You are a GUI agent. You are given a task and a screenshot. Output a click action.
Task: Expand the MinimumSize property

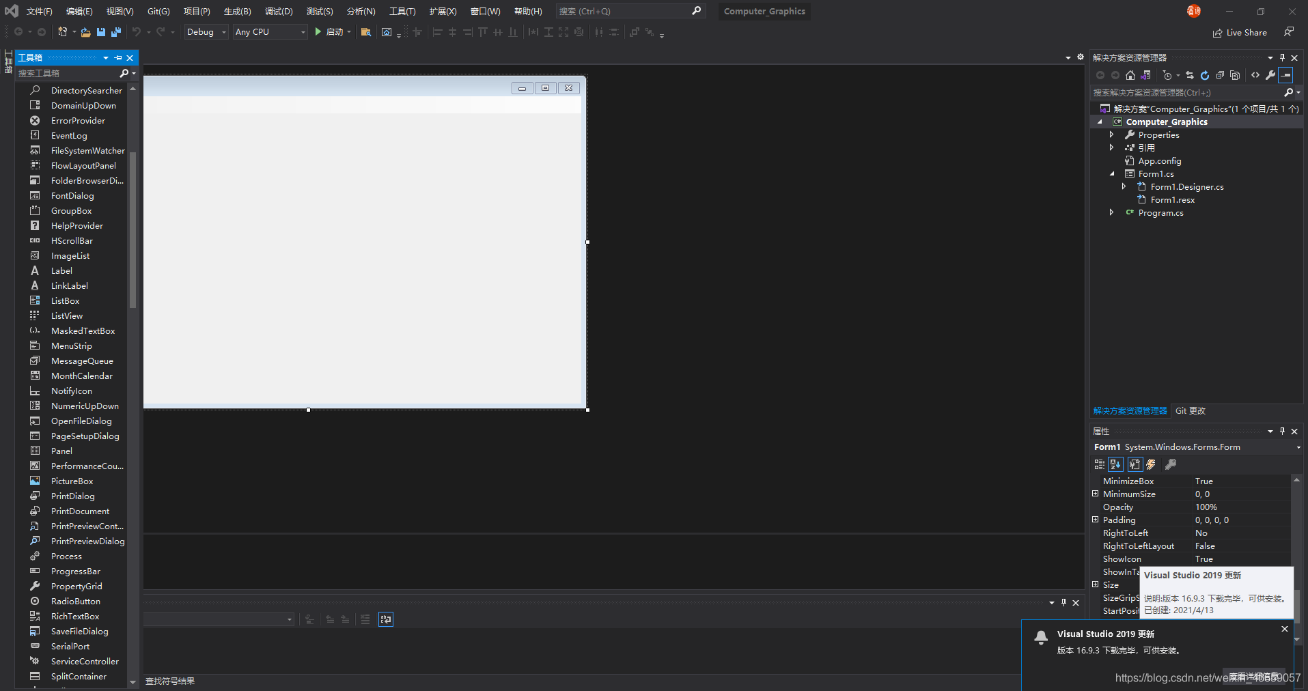[x=1096, y=494]
